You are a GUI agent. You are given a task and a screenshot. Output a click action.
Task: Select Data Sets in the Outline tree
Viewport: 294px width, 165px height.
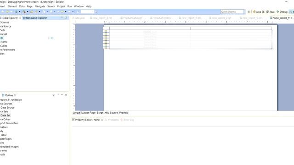tap(4, 111)
